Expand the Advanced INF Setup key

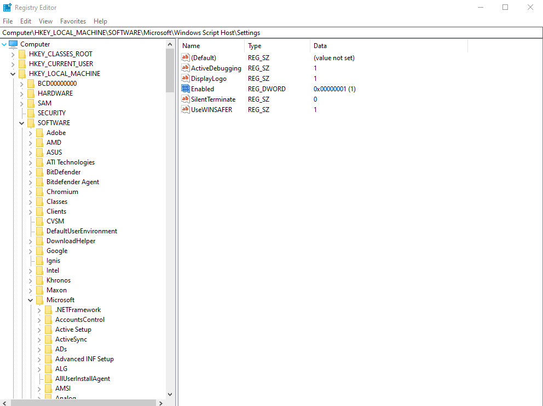[39, 360]
